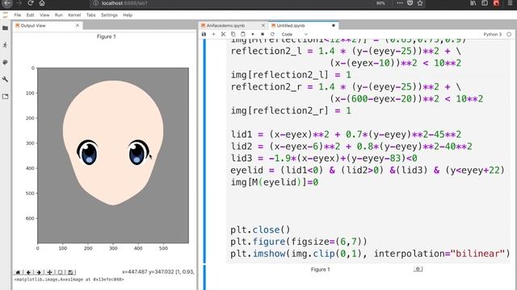This screenshot has width=517, height=290.
Task: Cut the selected cell with scissors icon
Action: 223,34
